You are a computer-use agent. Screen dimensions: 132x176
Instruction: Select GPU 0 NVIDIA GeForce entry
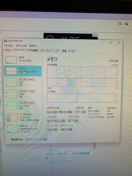(x=23, y=129)
